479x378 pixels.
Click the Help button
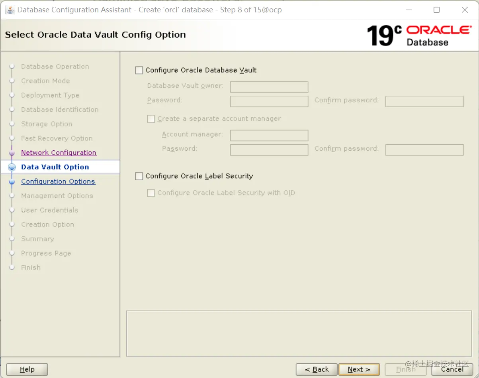click(27, 370)
